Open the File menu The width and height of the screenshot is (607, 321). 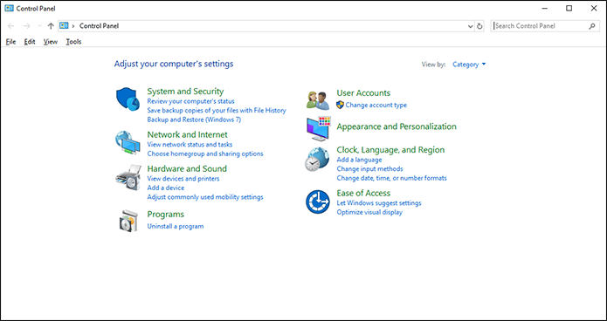pos(10,42)
